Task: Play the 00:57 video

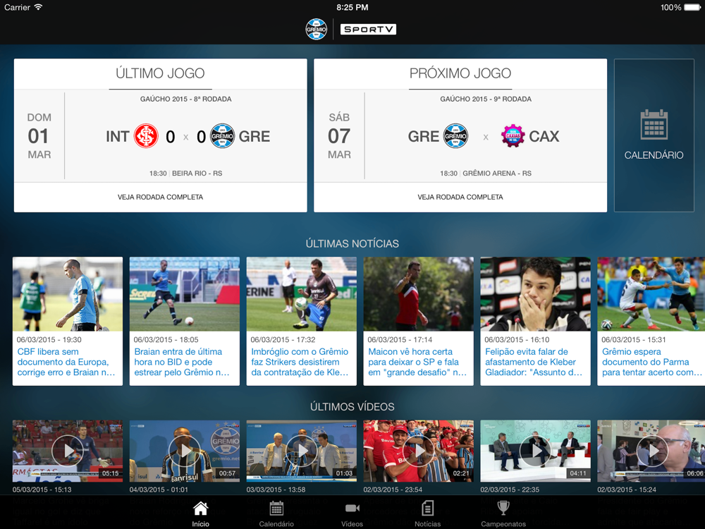Action: 184,451
